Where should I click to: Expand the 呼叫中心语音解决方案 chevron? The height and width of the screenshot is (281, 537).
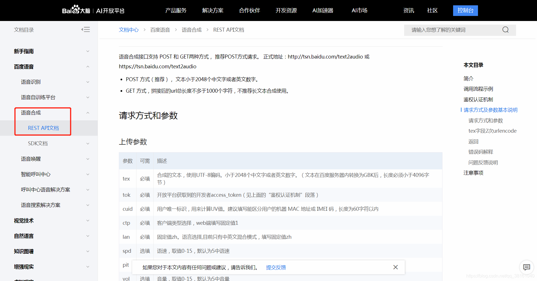coord(88,190)
